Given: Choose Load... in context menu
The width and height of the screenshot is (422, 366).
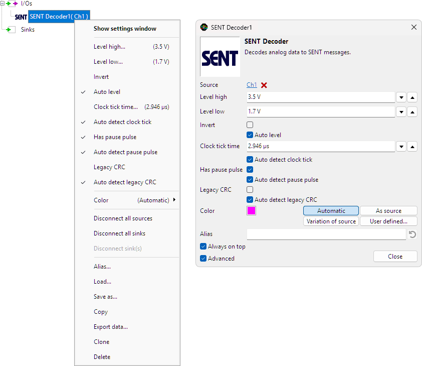Looking at the screenshot, I should coord(127,282).
